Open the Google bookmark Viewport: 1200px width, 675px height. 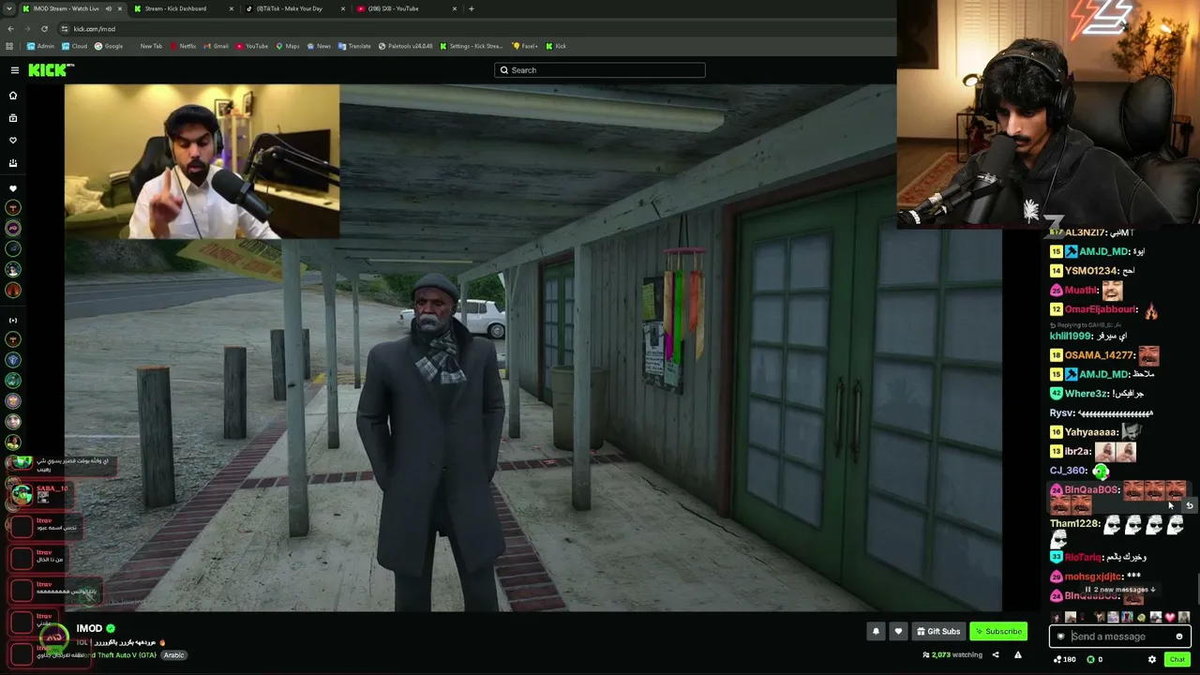click(109, 46)
